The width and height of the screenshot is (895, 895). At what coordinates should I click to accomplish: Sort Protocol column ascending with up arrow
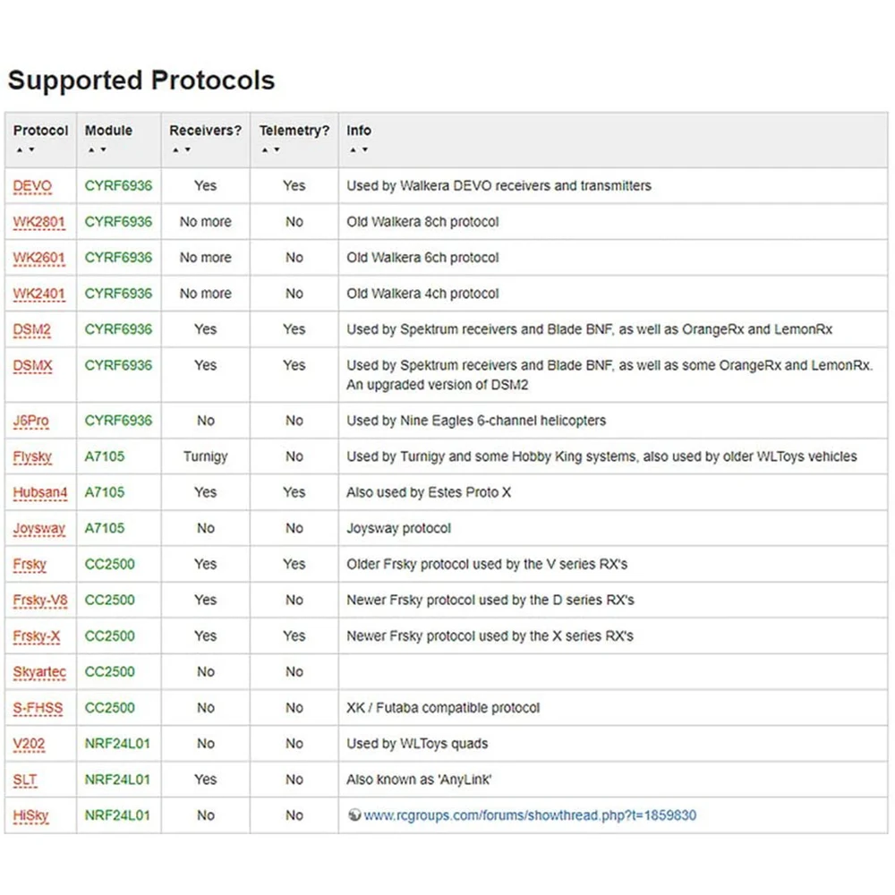[19, 150]
